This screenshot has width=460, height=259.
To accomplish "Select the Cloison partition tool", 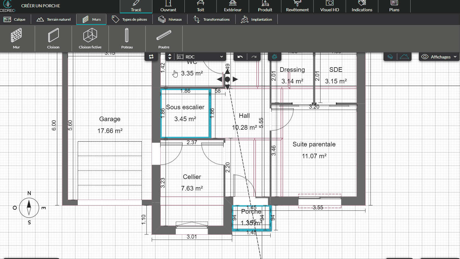I will pos(53,39).
